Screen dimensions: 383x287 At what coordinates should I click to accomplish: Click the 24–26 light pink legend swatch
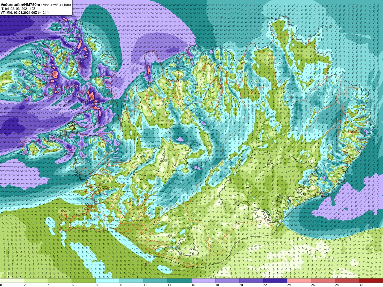tap(299, 281)
